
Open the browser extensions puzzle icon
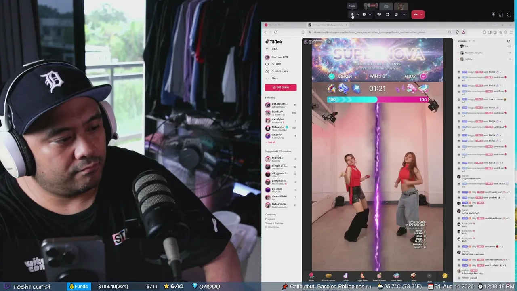pyautogui.click(x=484, y=32)
